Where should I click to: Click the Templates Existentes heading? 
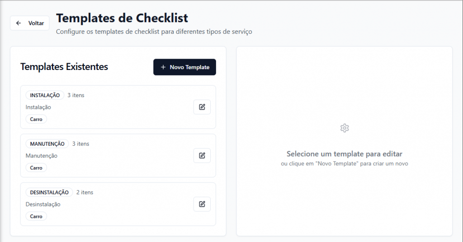pyautogui.click(x=64, y=67)
